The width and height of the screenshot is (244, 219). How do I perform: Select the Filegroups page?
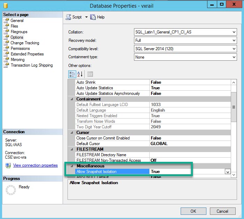[x=19, y=32]
